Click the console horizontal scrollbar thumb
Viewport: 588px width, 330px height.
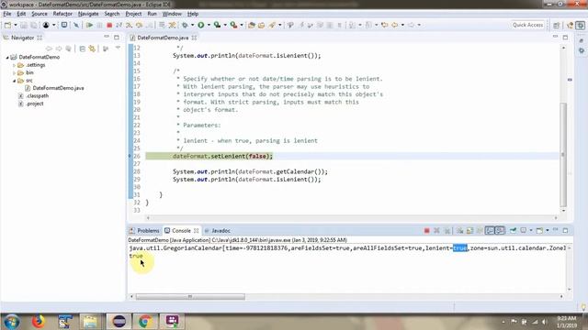[190, 297]
